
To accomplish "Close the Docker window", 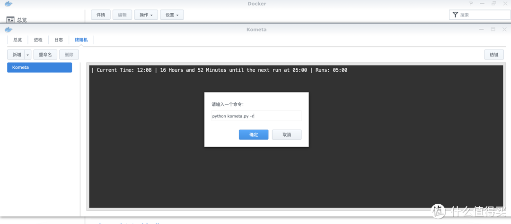I will click(505, 4).
